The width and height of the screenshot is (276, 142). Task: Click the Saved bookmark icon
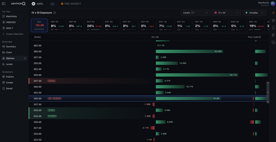[x=4, y=88]
